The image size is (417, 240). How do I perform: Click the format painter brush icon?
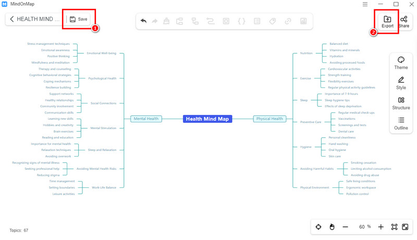pyautogui.click(x=166, y=21)
